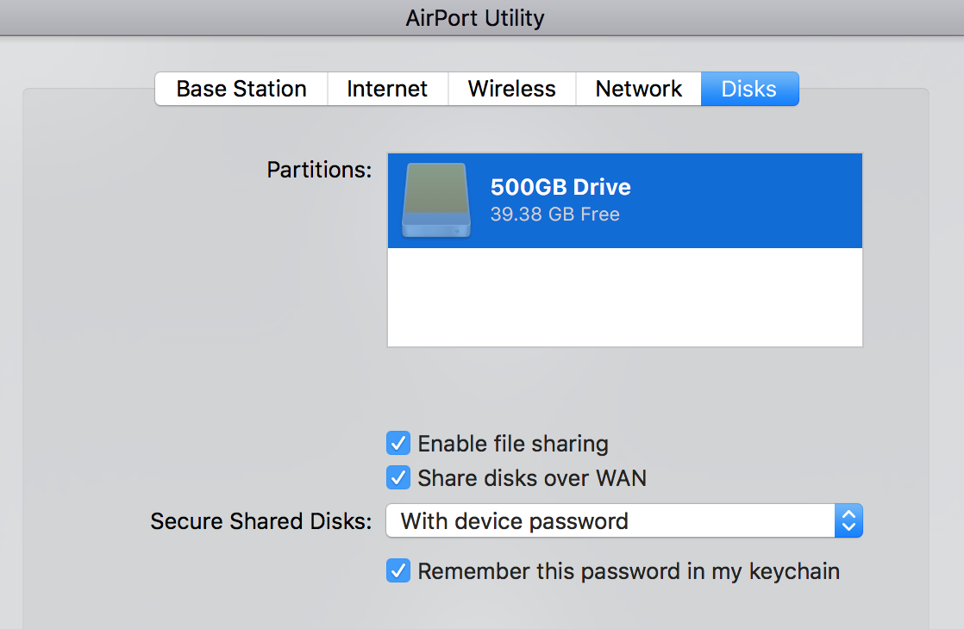Toggle Remember this password in my keychain
The height and width of the screenshot is (629, 964).
[x=397, y=570]
